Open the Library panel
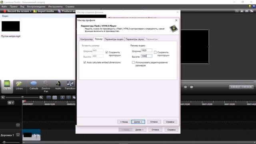The height and width of the screenshot is (144, 256). pyautogui.click(x=19, y=85)
